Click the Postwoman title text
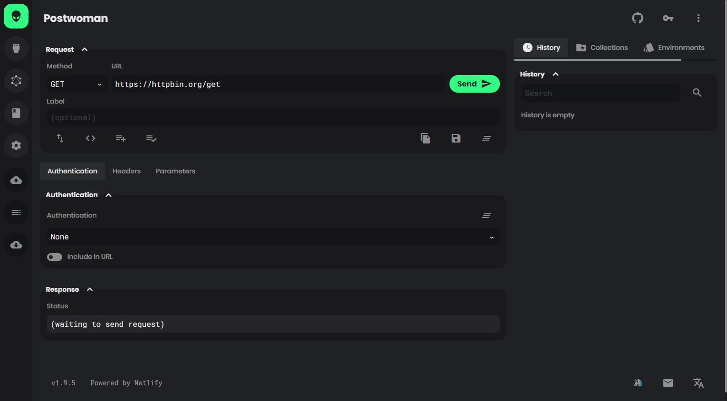 coord(76,18)
